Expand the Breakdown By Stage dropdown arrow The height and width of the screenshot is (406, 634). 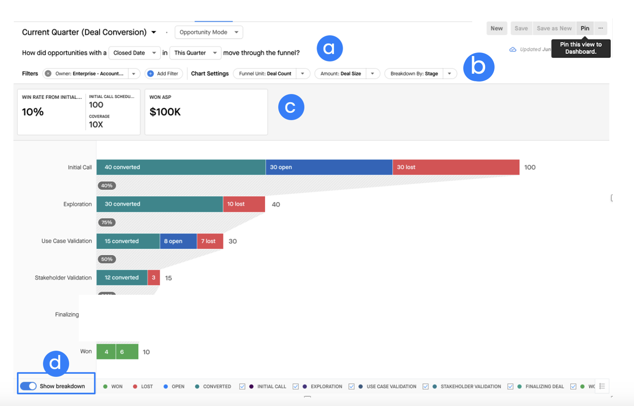pyautogui.click(x=449, y=74)
